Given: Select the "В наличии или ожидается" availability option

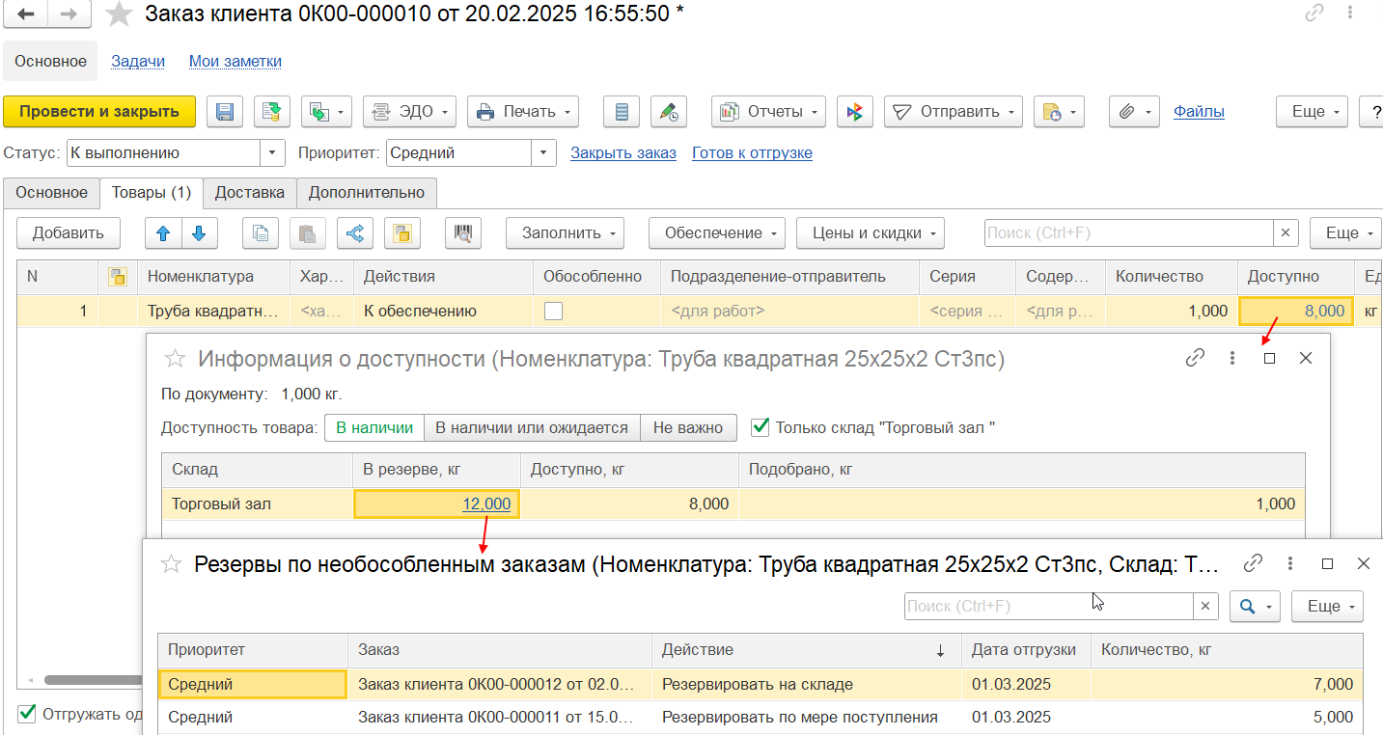Looking at the screenshot, I should 531,427.
